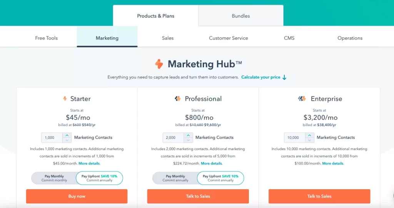Select Pay Monthly for Professional plan

point(175,178)
